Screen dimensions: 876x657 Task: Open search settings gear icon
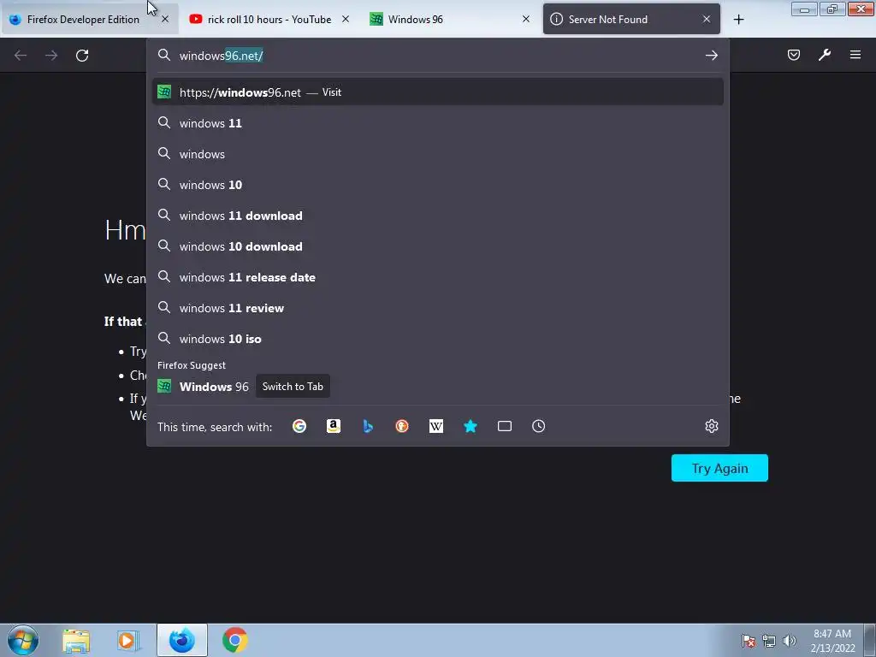[711, 426]
